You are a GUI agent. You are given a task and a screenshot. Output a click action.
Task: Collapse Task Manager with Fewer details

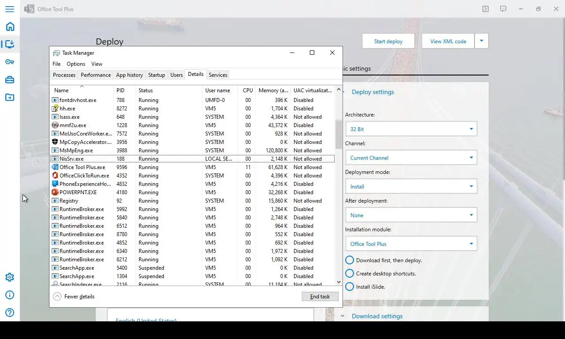coord(74,297)
